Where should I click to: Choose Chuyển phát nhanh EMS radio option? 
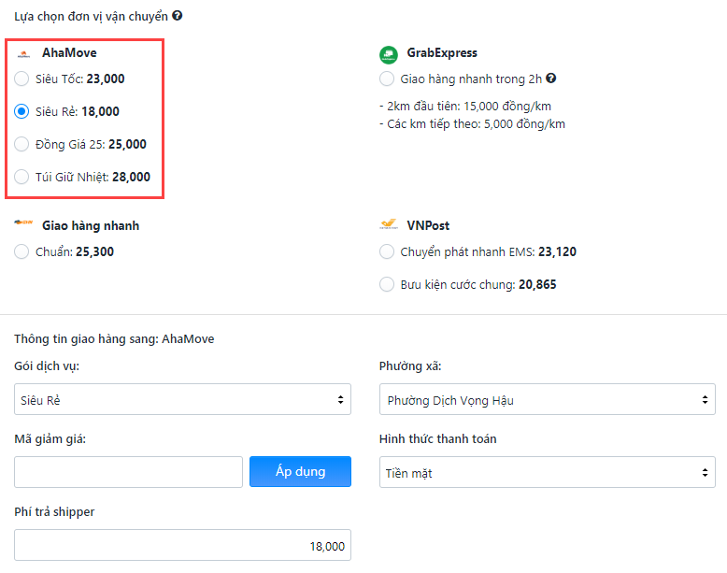coord(387,251)
